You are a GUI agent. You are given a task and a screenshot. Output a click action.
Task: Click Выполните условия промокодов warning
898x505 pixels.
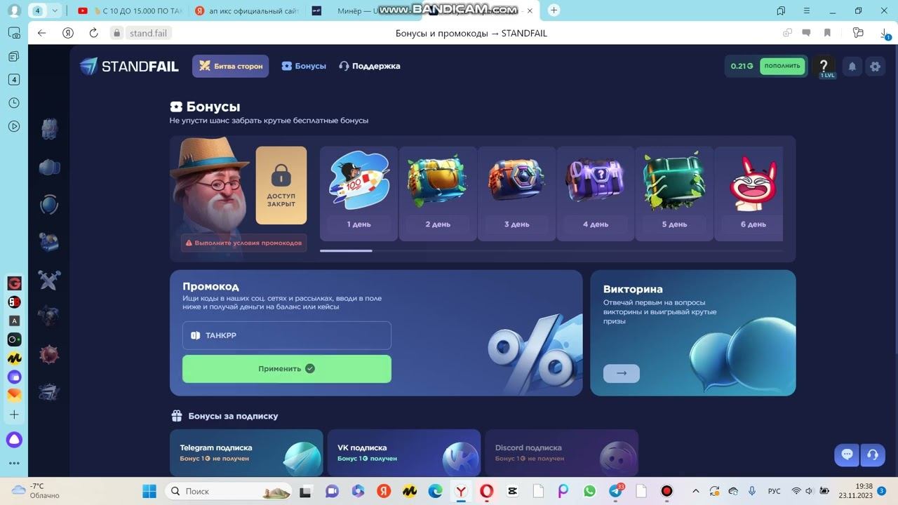pos(243,243)
